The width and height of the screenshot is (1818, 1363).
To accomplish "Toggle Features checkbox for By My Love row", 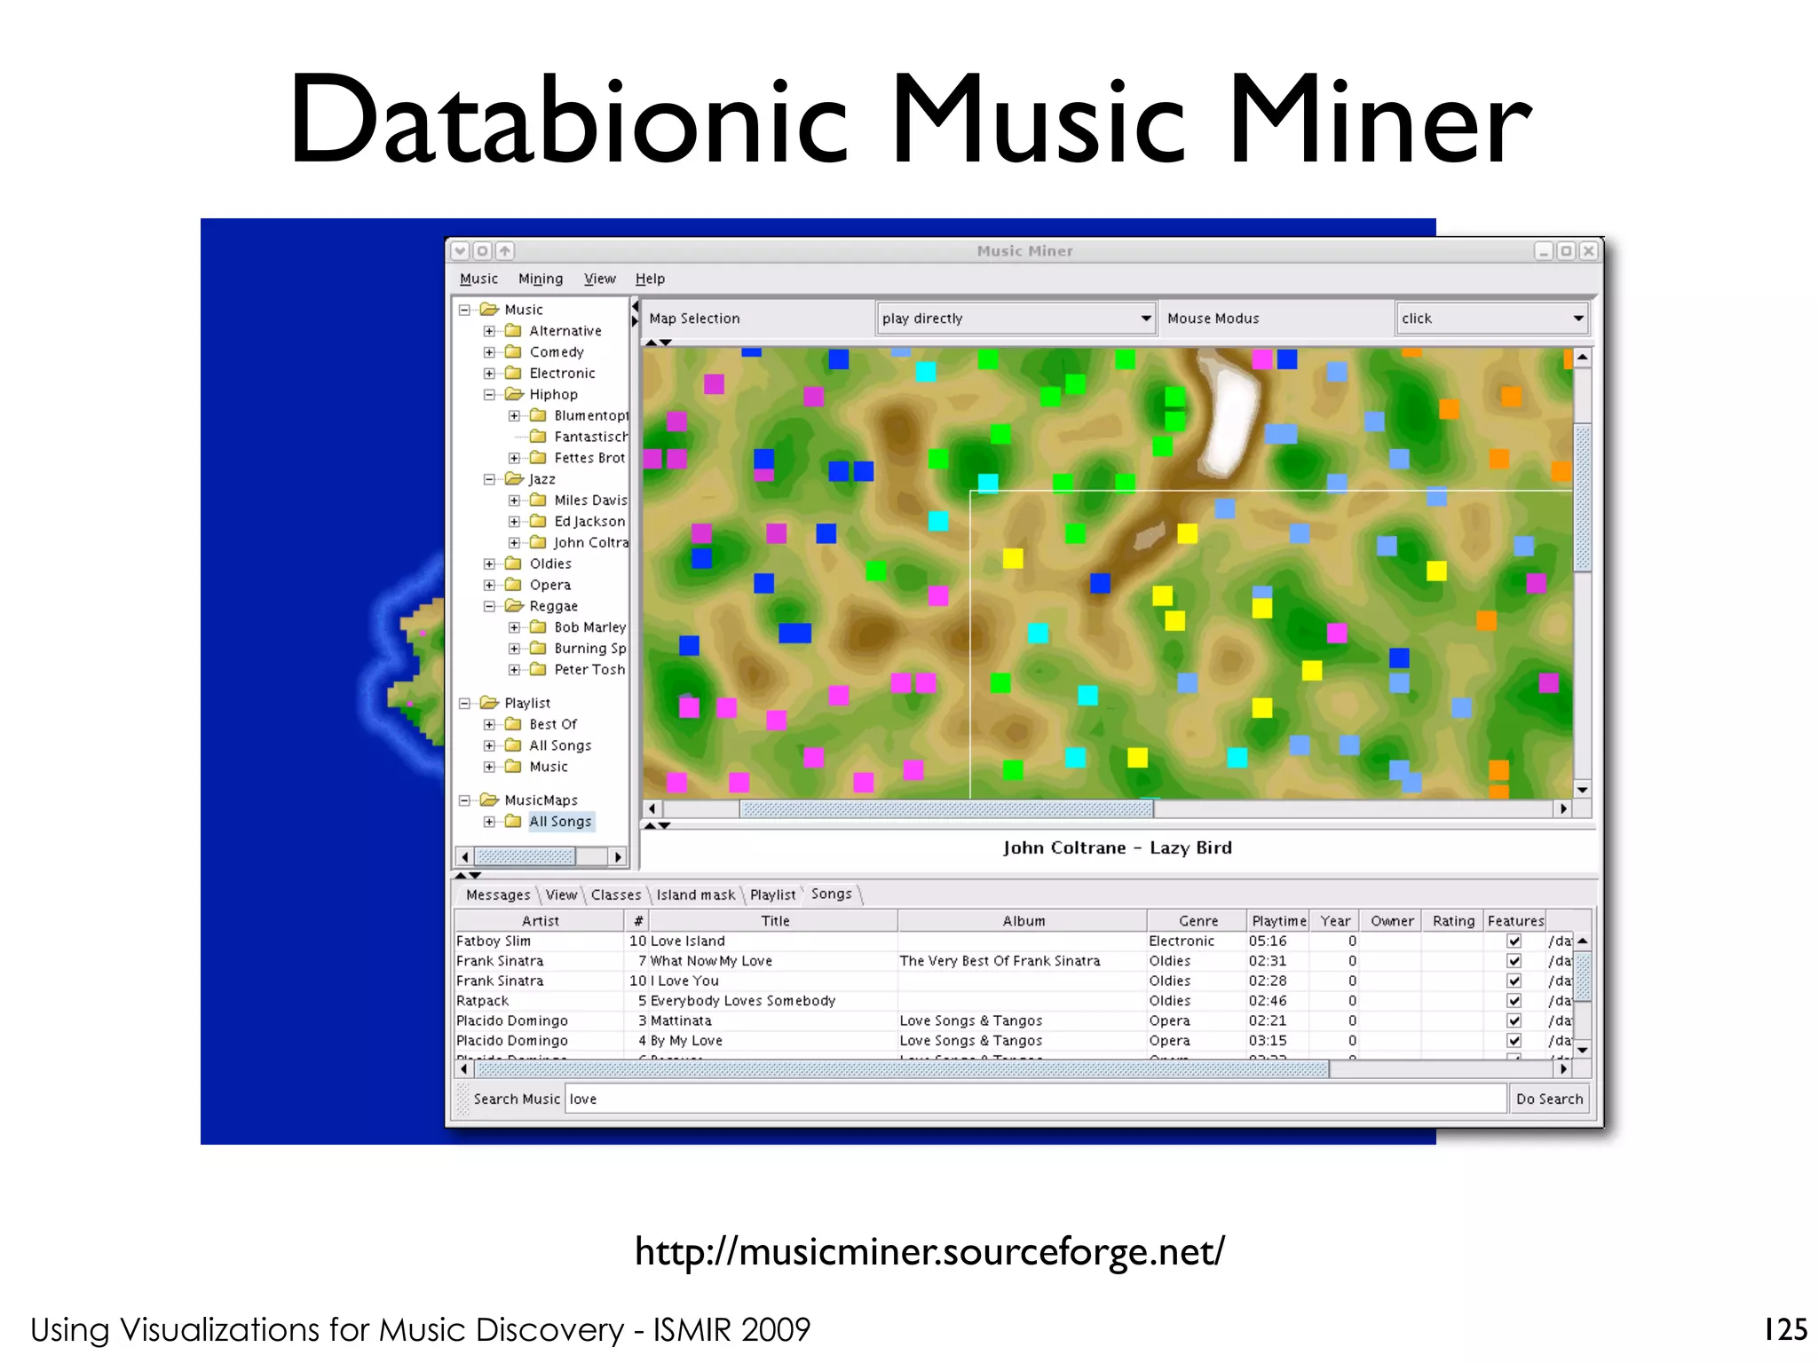I will (x=1514, y=1041).
